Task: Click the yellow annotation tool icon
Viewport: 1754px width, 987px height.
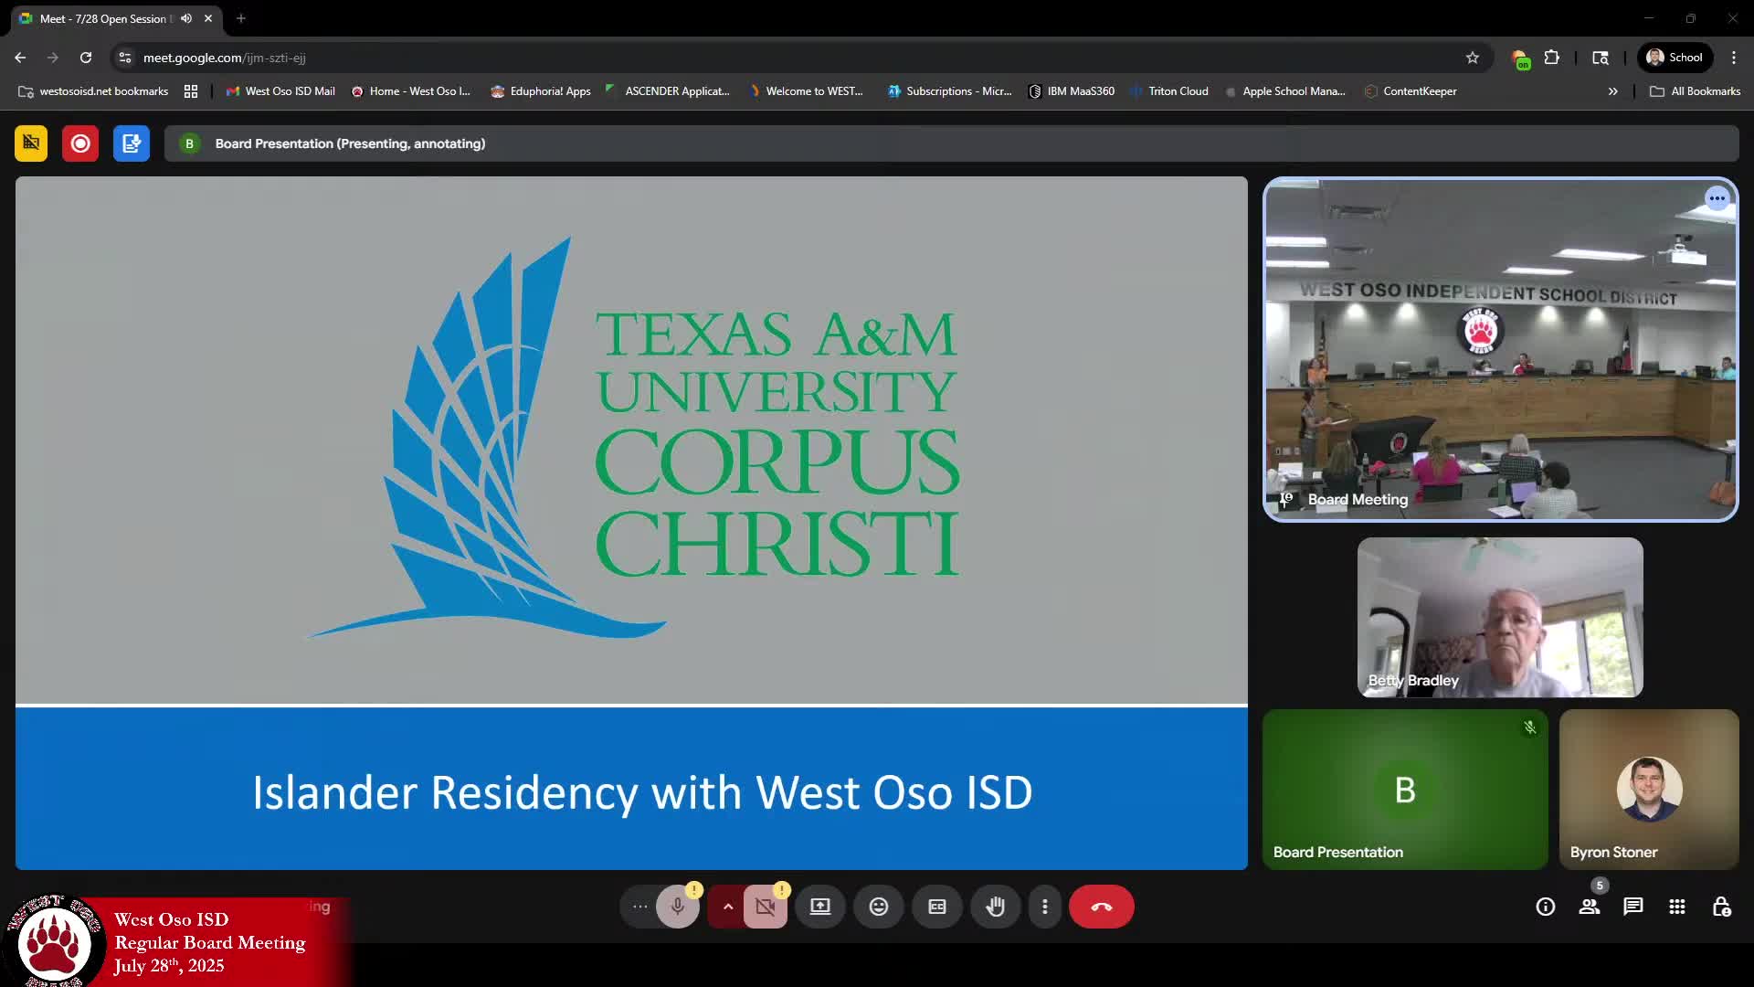Action: (x=31, y=143)
